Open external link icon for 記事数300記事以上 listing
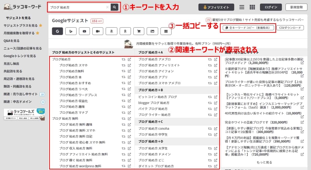 click(302, 63)
